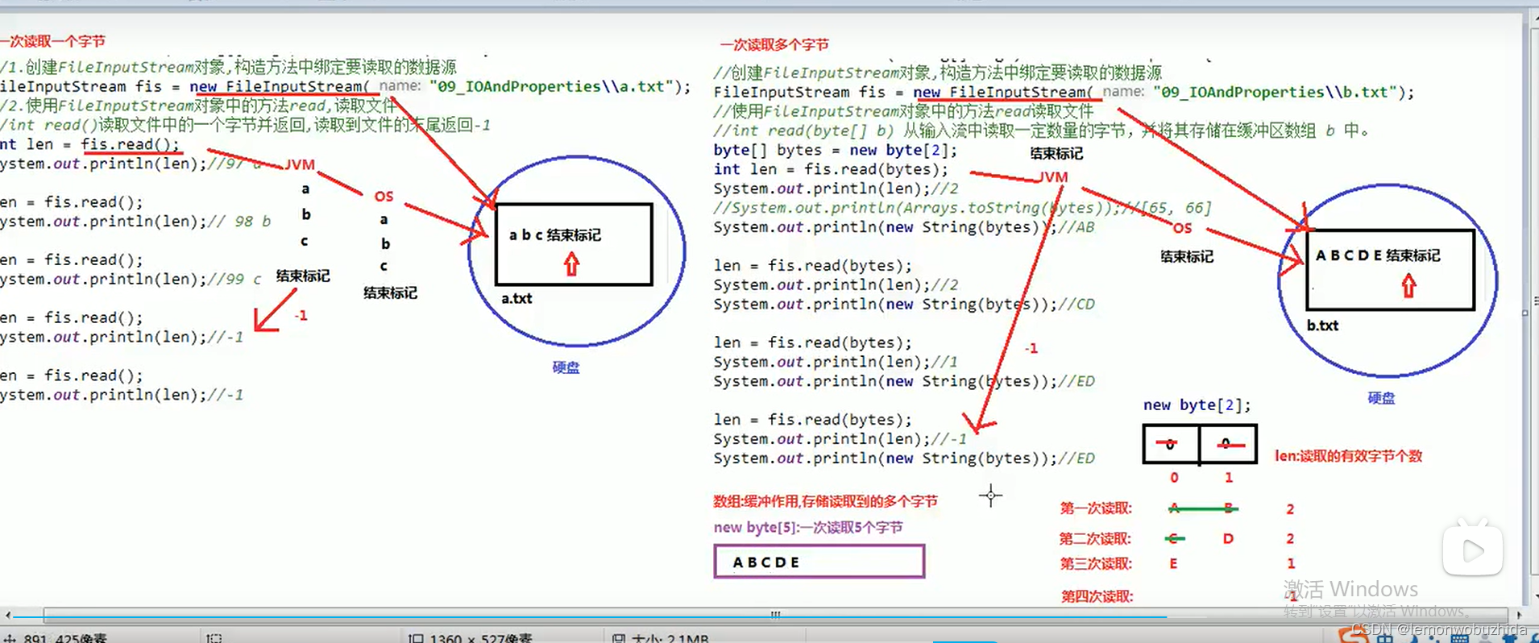Click the red '-1' near the left arrow

pos(301,316)
